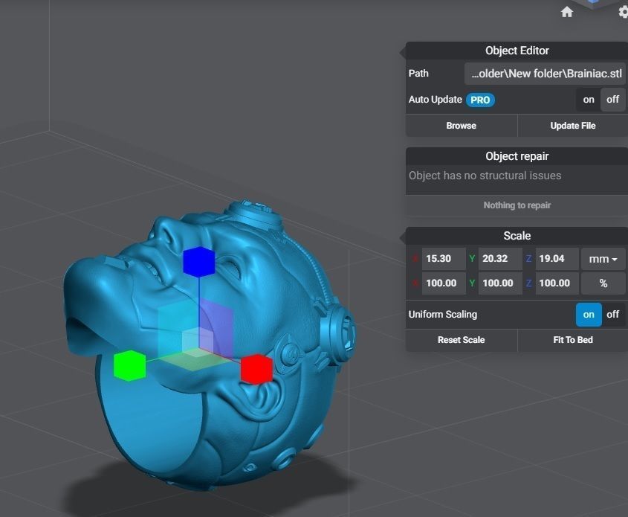Screen dimensions: 628x517
Task: Collapse the Object repair panel header
Action: [517, 156]
